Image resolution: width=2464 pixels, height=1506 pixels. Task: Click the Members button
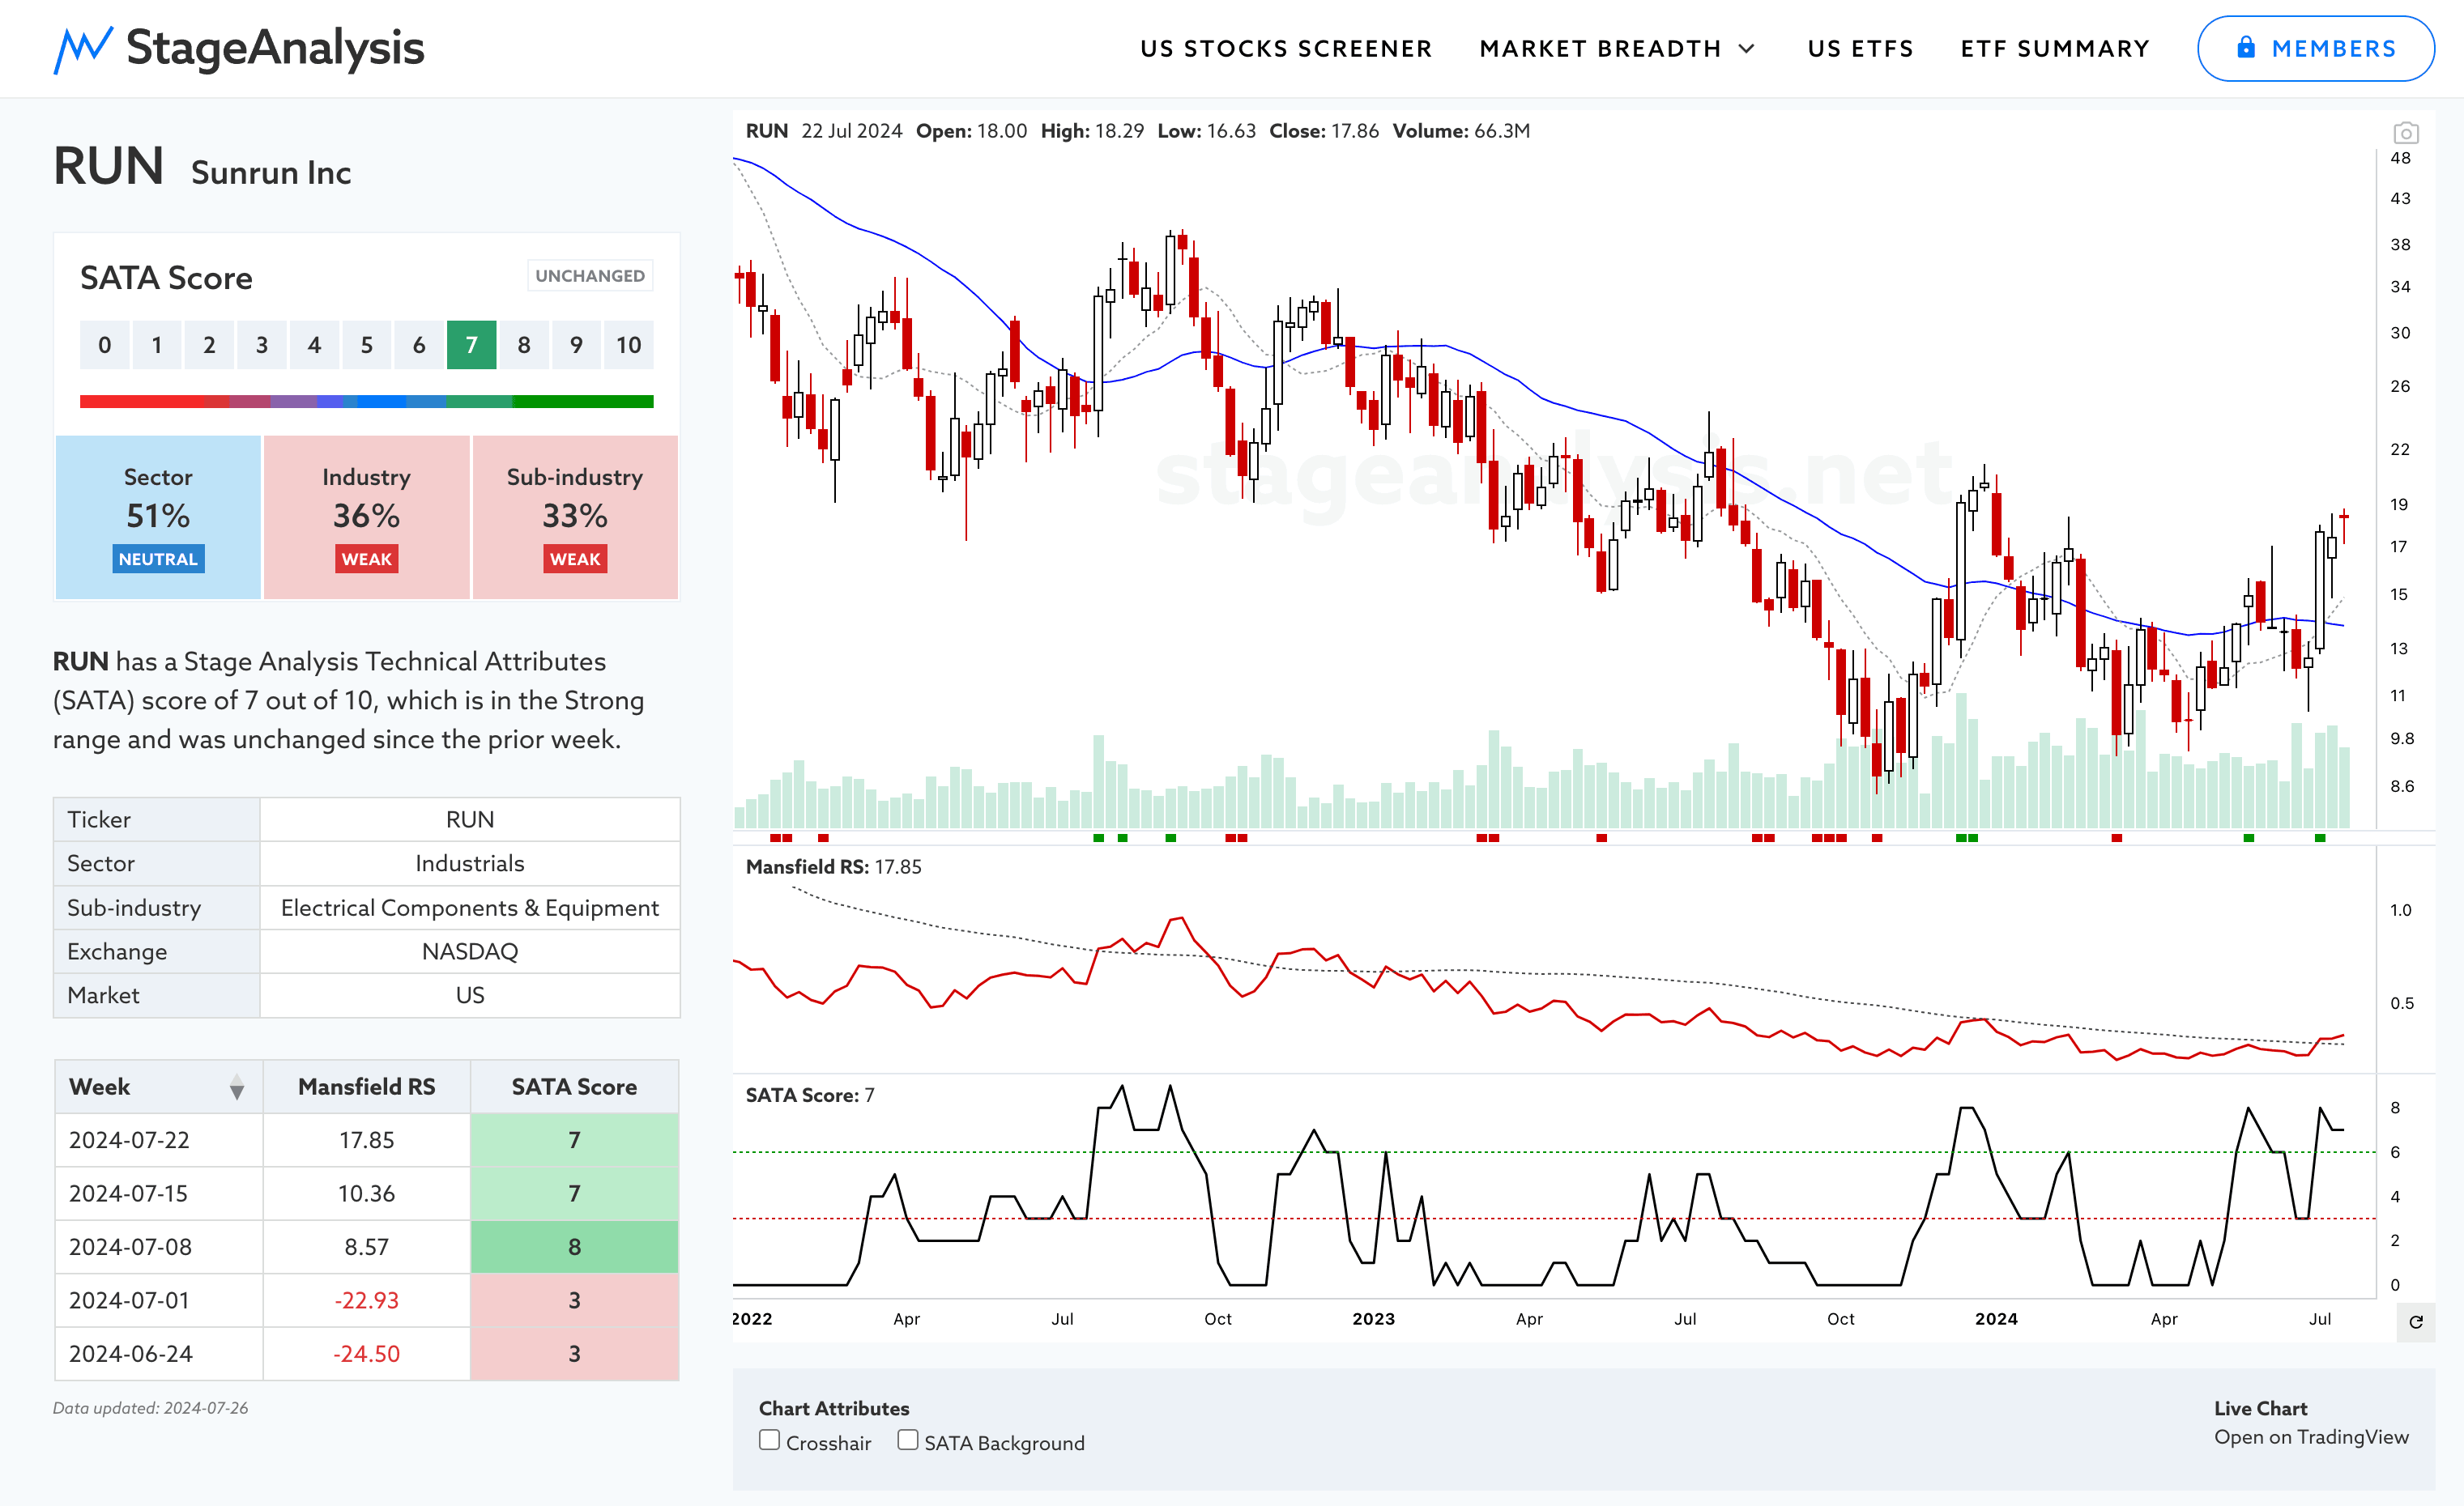click(x=2315, y=48)
